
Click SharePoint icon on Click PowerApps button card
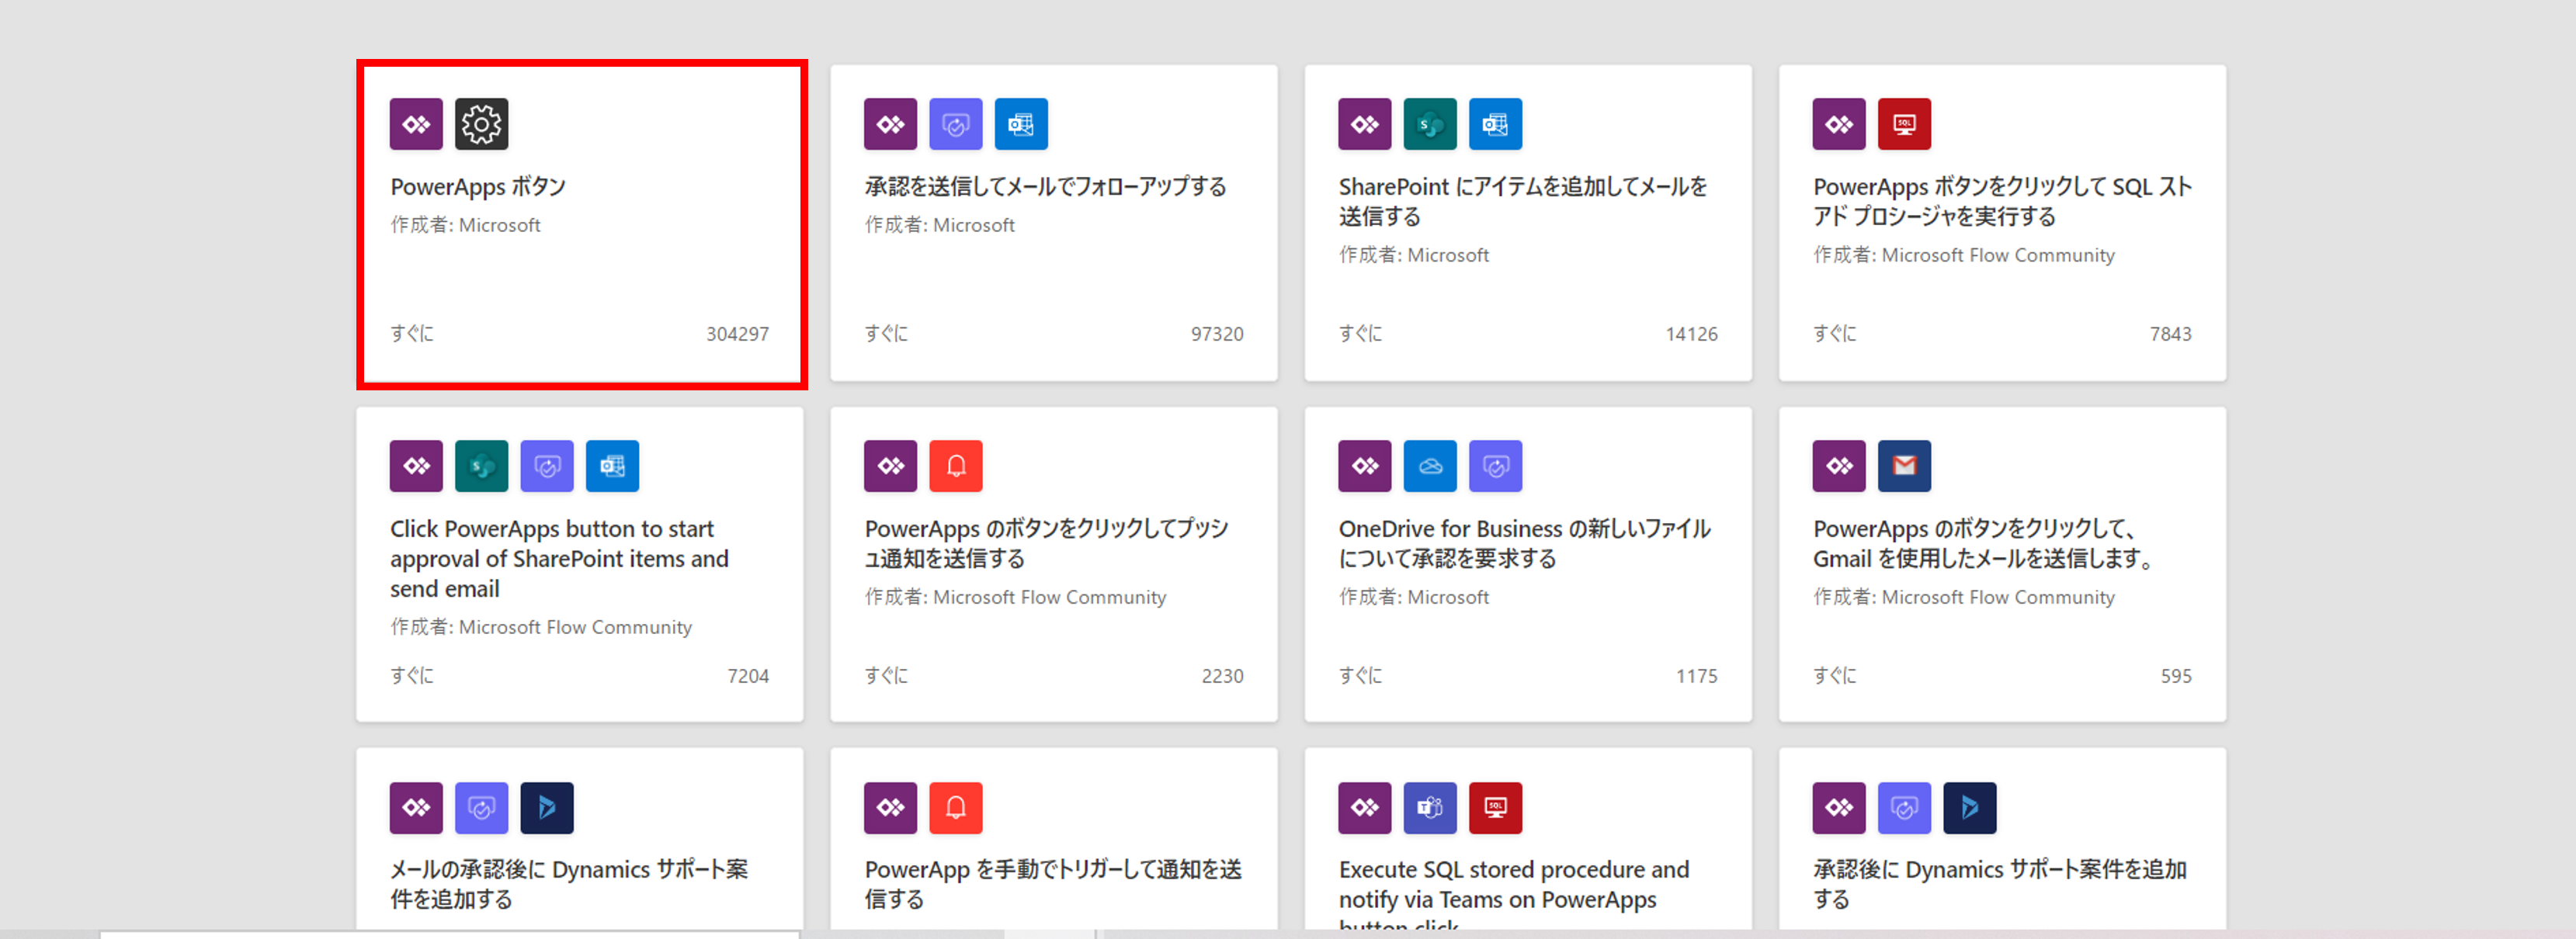(481, 466)
